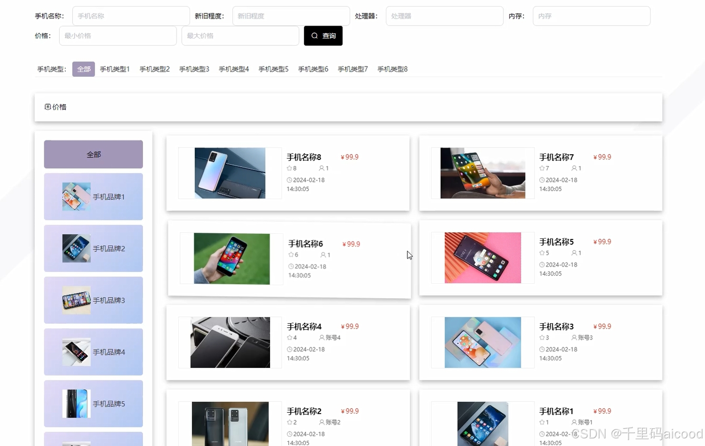Select the 全部 phone type tab
The width and height of the screenshot is (705, 446).
(x=83, y=69)
